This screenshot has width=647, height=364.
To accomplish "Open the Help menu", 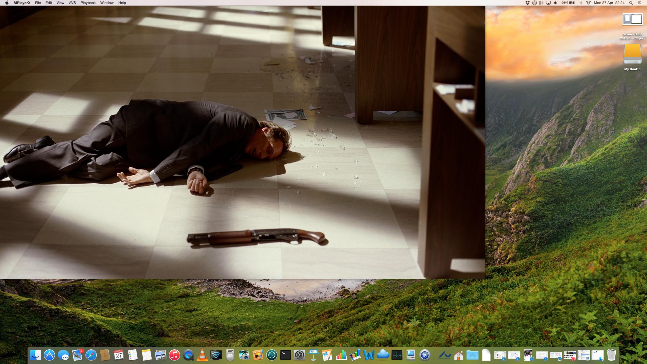I will 122,3.
